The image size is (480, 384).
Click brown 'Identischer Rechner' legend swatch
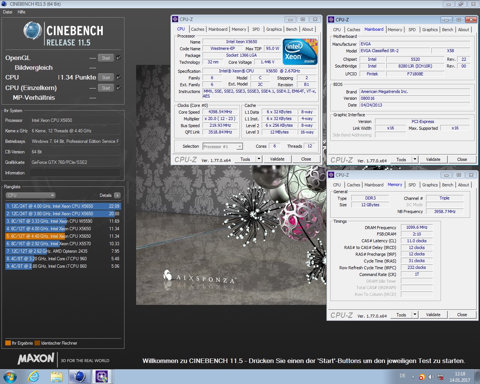(x=37, y=343)
